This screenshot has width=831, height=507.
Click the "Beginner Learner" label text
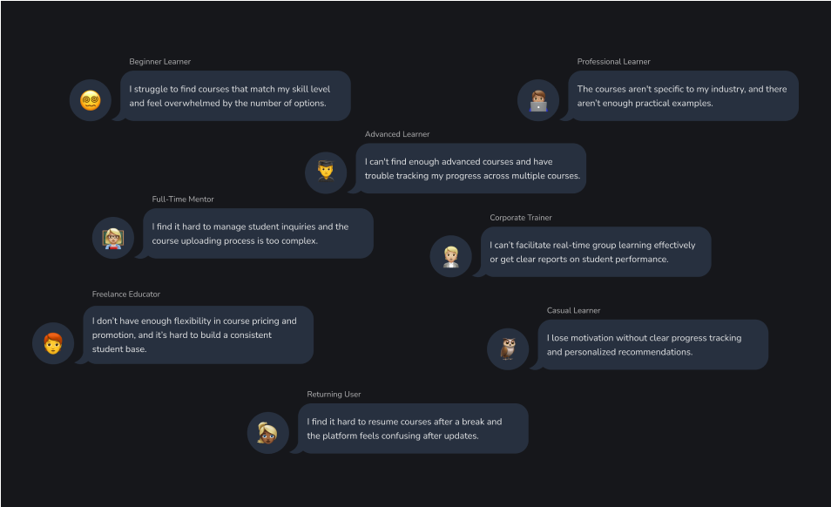tap(160, 62)
